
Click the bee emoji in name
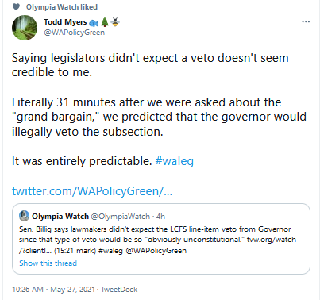click(115, 22)
